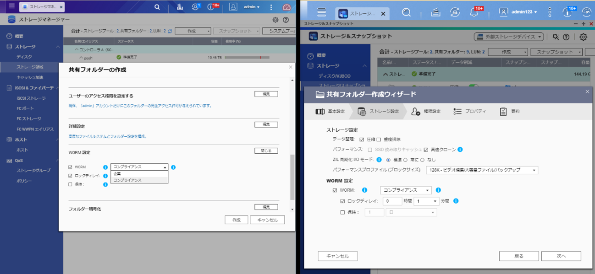595x274 pixels.
Task: Click settings gear in Storage & Snapshots header
Action: point(583,37)
